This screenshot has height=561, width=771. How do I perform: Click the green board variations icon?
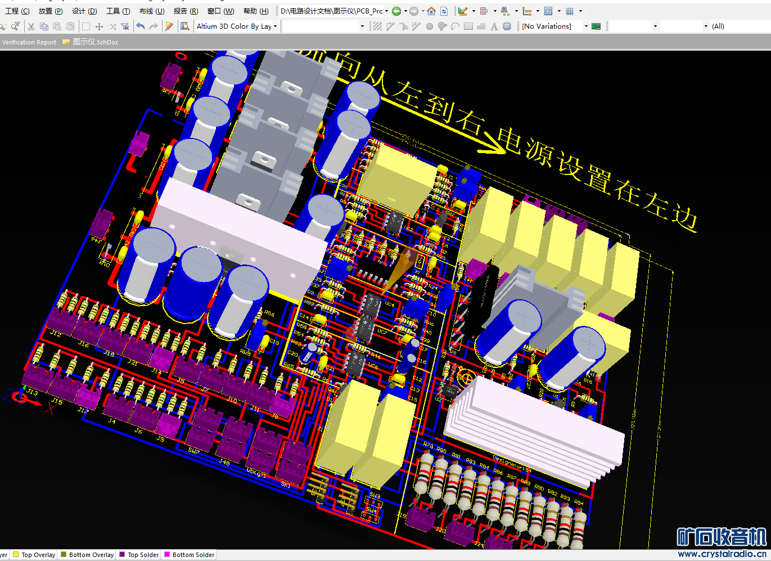[x=596, y=26]
